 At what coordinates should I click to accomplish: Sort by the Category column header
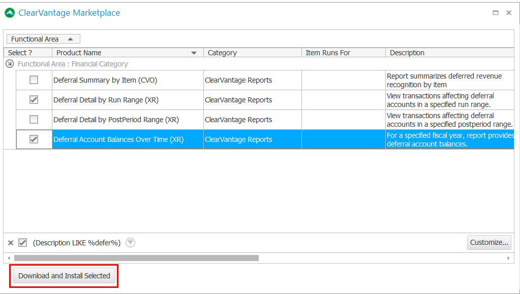[252, 53]
